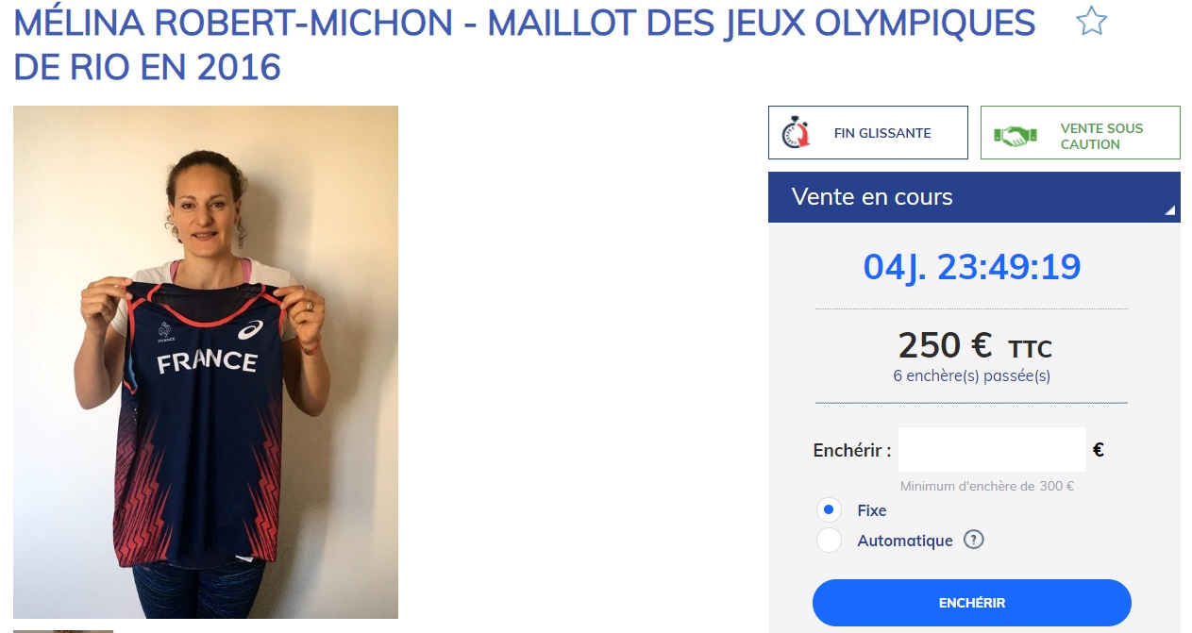Click the VENTE SOUS CAUTION label text

point(1101,136)
